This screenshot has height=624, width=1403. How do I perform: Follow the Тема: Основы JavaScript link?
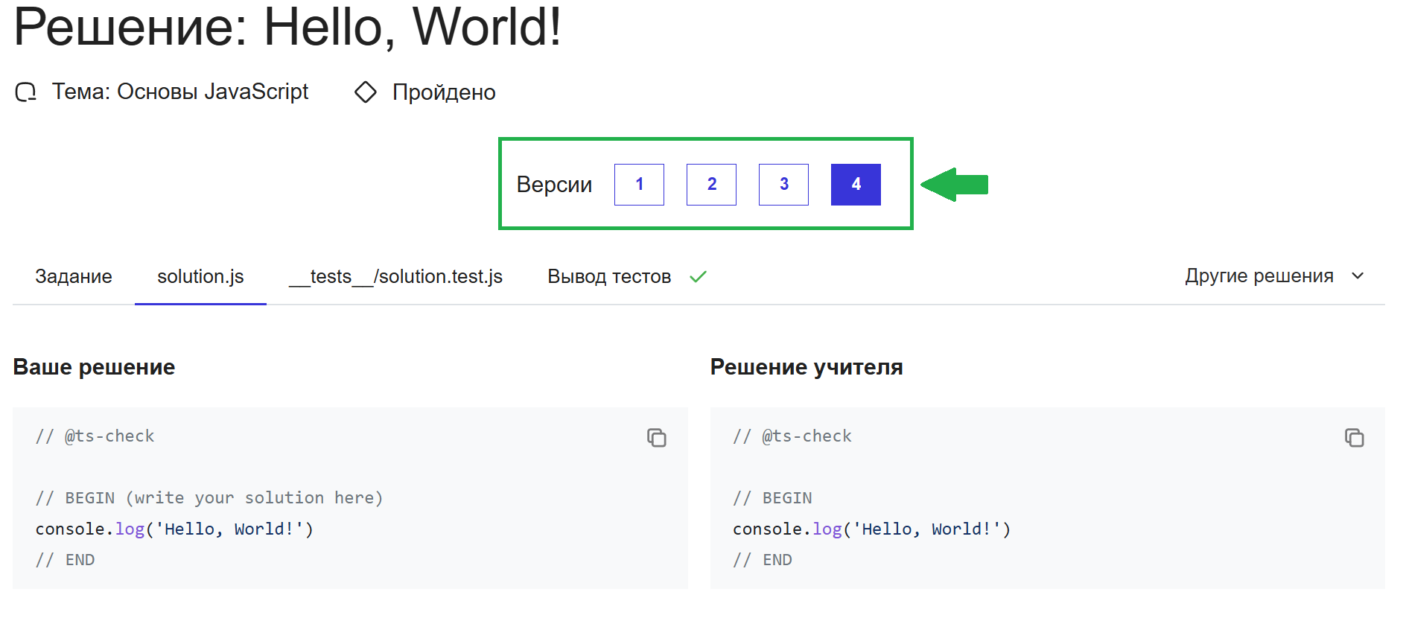click(179, 92)
